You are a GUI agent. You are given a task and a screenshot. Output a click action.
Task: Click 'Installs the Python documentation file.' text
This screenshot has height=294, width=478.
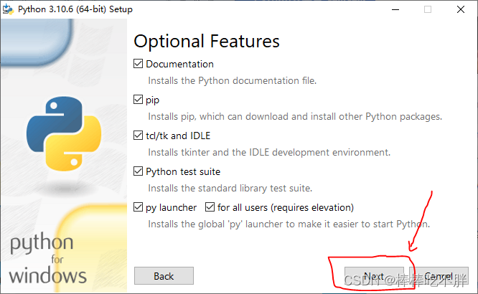(x=233, y=81)
